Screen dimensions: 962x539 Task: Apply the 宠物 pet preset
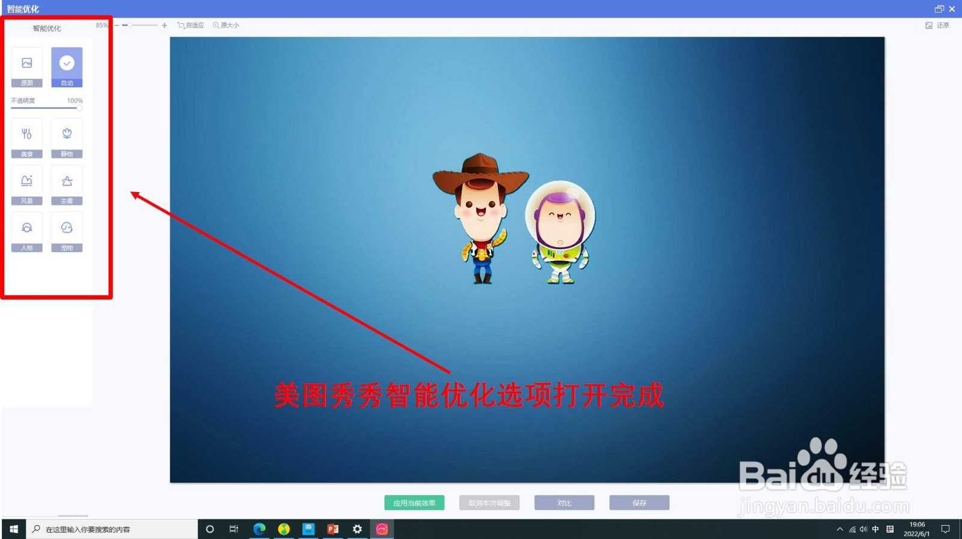[67, 232]
